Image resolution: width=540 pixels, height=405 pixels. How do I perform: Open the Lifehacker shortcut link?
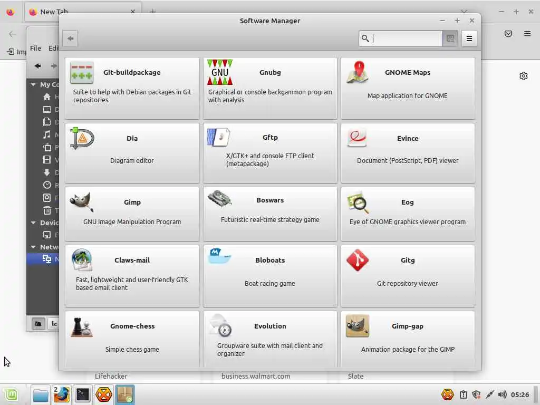[111, 376]
